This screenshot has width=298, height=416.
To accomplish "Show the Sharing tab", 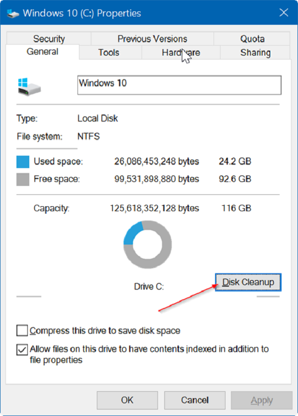I will point(255,53).
